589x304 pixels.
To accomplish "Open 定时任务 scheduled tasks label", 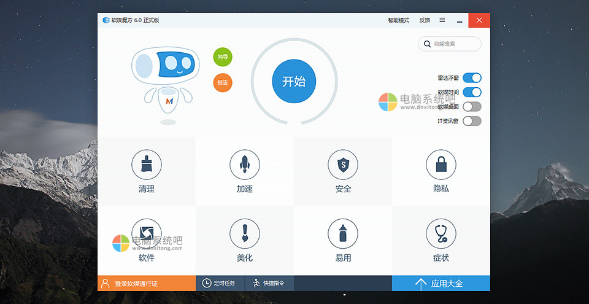I will point(225,283).
